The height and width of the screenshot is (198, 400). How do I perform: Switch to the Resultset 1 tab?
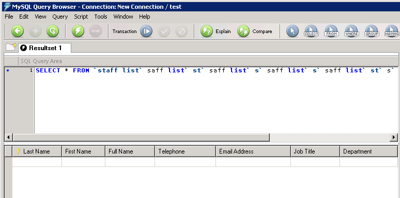(44, 48)
